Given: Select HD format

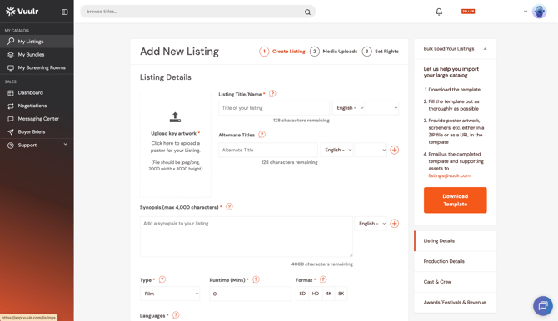Looking at the screenshot, I should pyautogui.click(x=316, y=294).
